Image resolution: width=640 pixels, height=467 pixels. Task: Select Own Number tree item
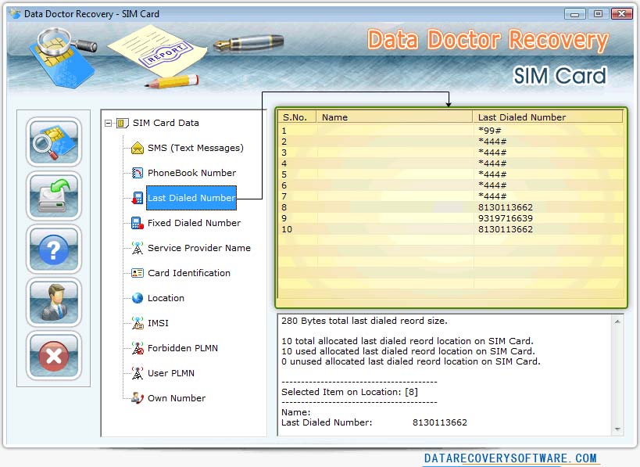tap(177, 398)
